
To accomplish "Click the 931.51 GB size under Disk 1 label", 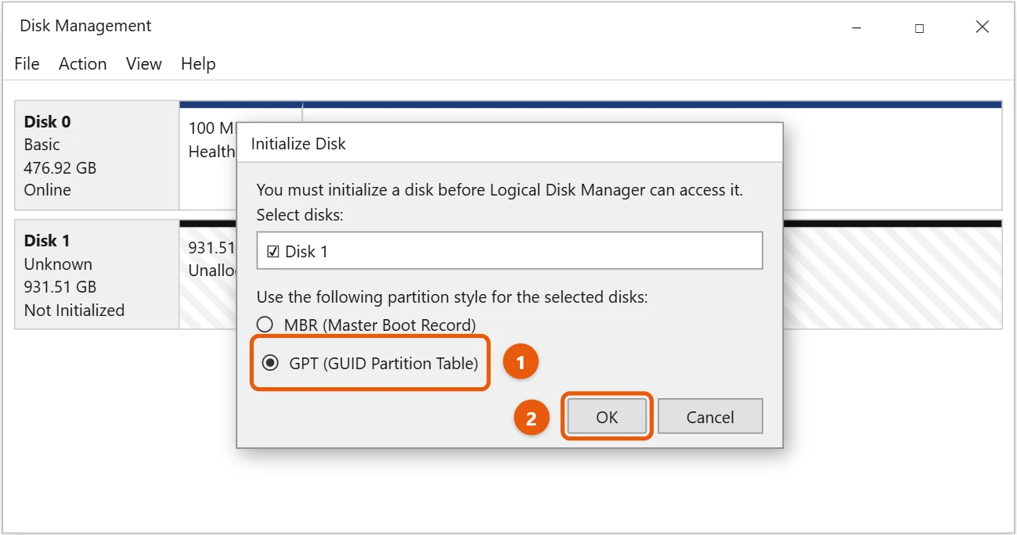I will coord(60,287).
